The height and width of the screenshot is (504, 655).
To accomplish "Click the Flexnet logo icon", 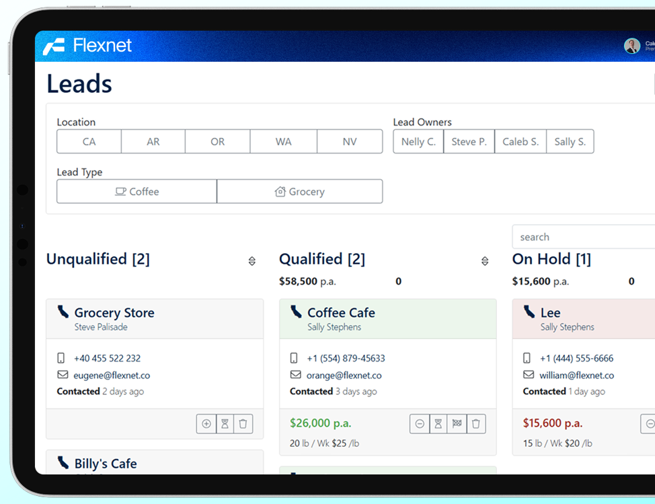I will tap(54, 46).
